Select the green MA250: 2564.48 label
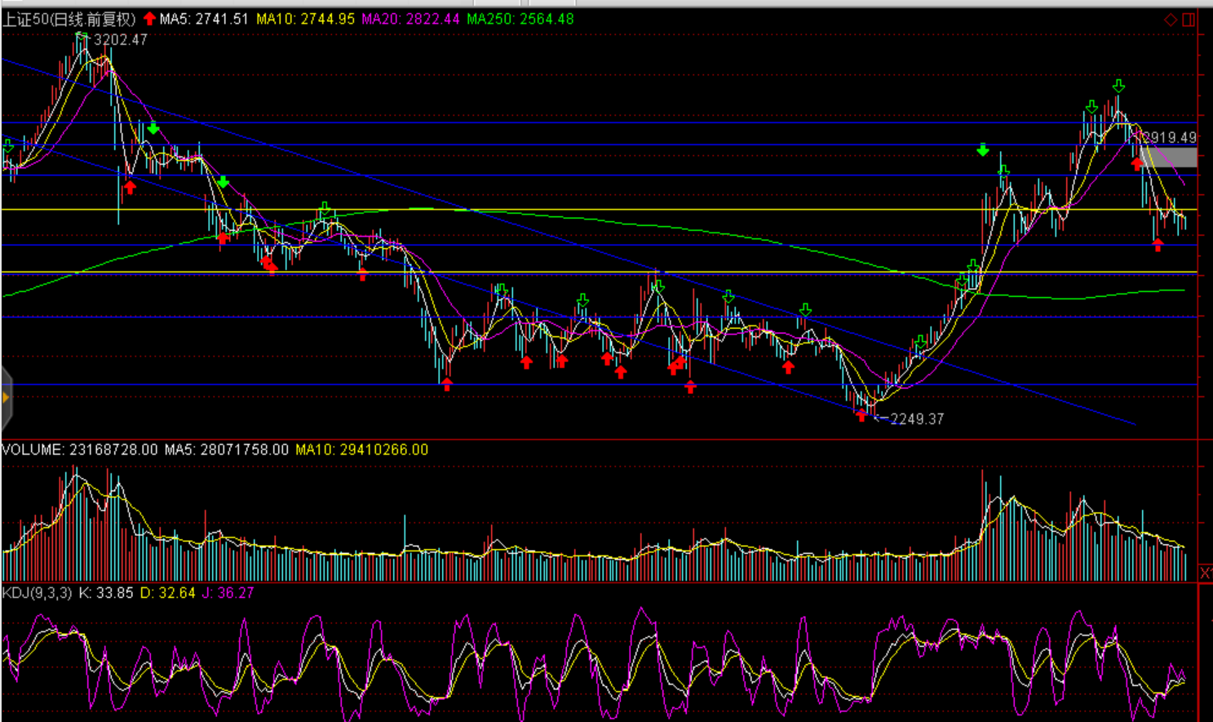 click(520, 19)
